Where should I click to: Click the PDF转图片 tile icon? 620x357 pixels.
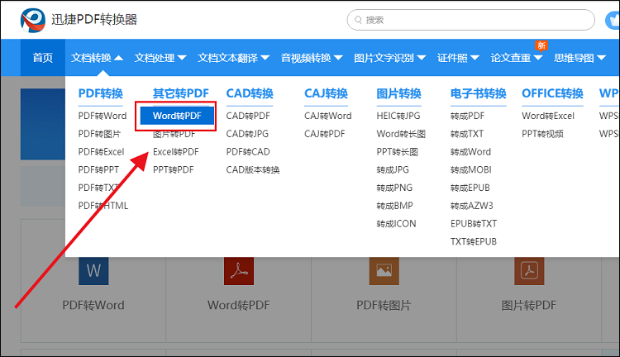tap(384, 270)
